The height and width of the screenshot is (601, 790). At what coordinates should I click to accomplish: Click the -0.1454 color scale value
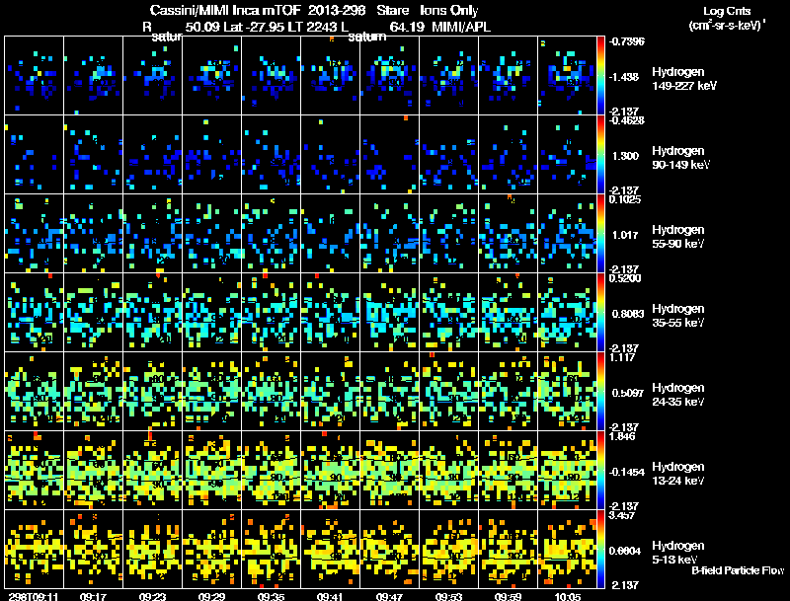626,472
